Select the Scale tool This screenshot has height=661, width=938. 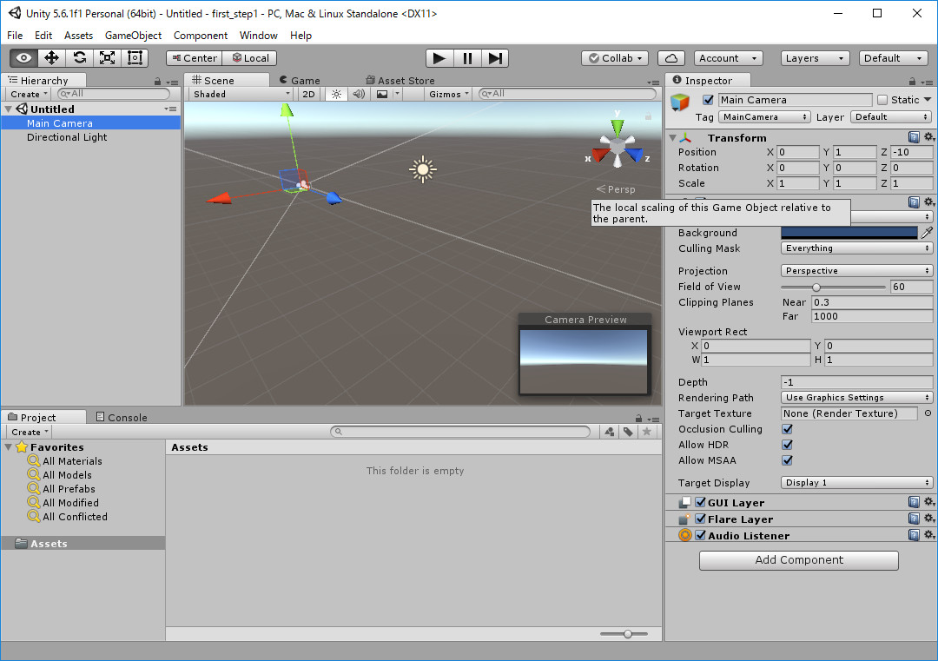(107, 58)
